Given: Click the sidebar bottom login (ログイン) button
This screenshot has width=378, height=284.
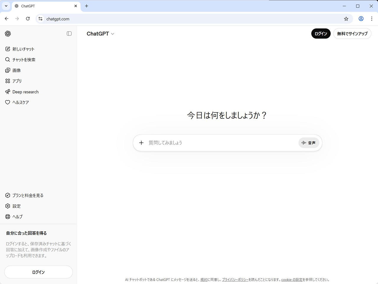Looking at the screenshot, I should [38, 272].
